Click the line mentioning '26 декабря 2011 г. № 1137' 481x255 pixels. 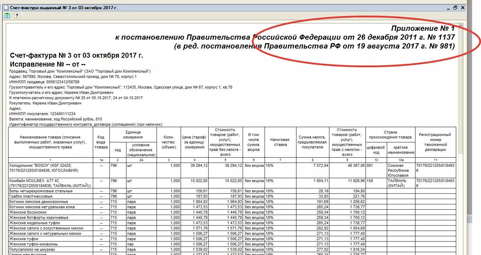point(285,37)
